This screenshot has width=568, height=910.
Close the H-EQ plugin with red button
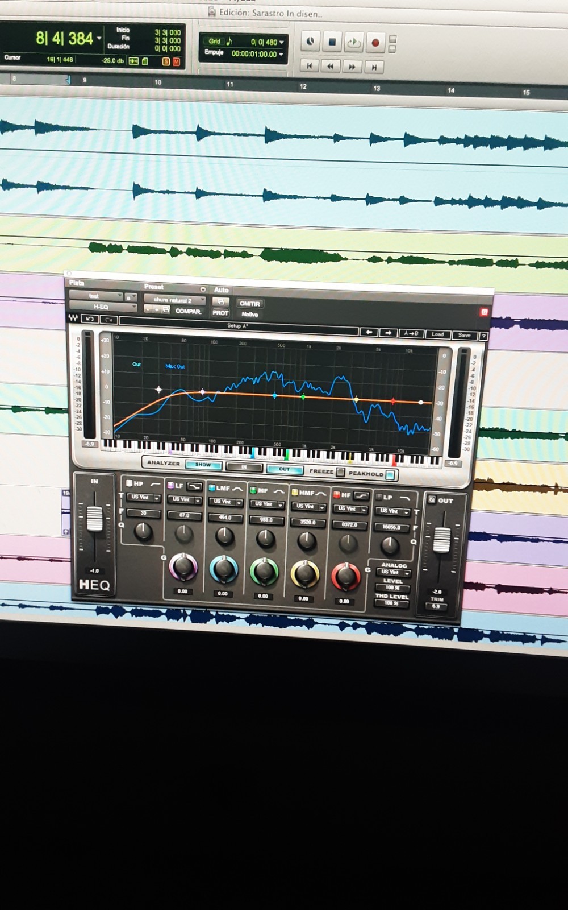(x=484, y=312)
